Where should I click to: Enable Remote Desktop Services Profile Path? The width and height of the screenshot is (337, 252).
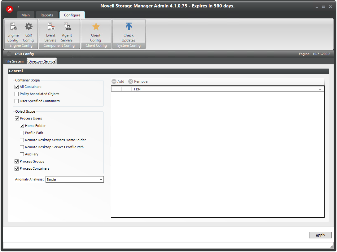click(x=22, y=147)
